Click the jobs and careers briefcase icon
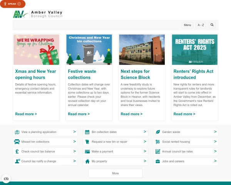This screenshot has height=185, width=231. (158, 161)
